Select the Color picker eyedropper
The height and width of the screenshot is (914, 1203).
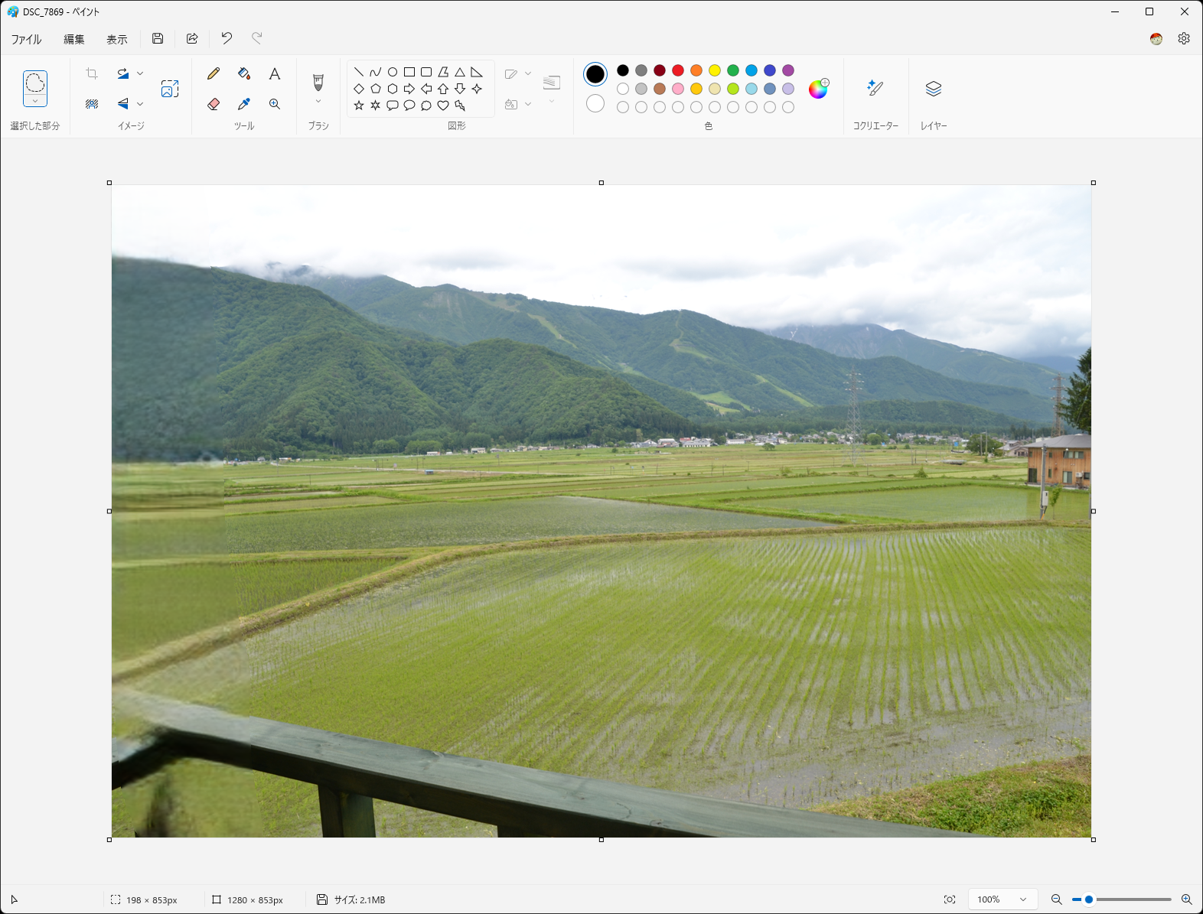tap(244, 104)
